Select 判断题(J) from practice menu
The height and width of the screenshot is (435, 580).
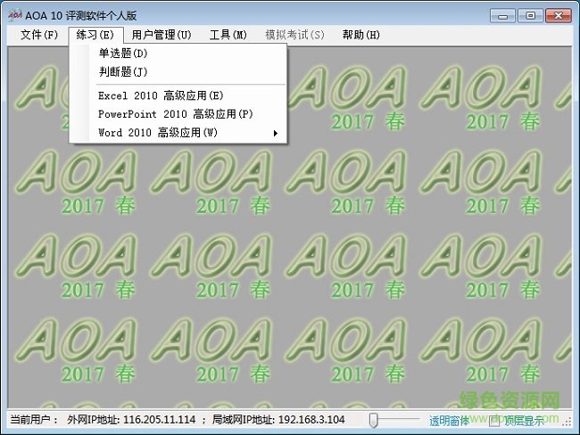[x=178, y=71]
